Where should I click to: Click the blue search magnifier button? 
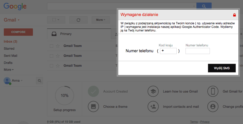(204, 6)
